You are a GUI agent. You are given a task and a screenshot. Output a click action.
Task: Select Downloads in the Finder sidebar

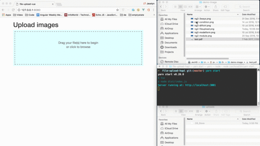click(x=171, y=47)
